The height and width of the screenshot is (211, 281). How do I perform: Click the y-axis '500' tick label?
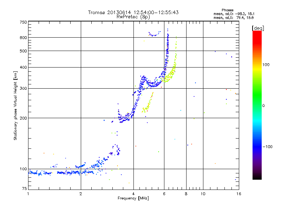pos(23,51)
